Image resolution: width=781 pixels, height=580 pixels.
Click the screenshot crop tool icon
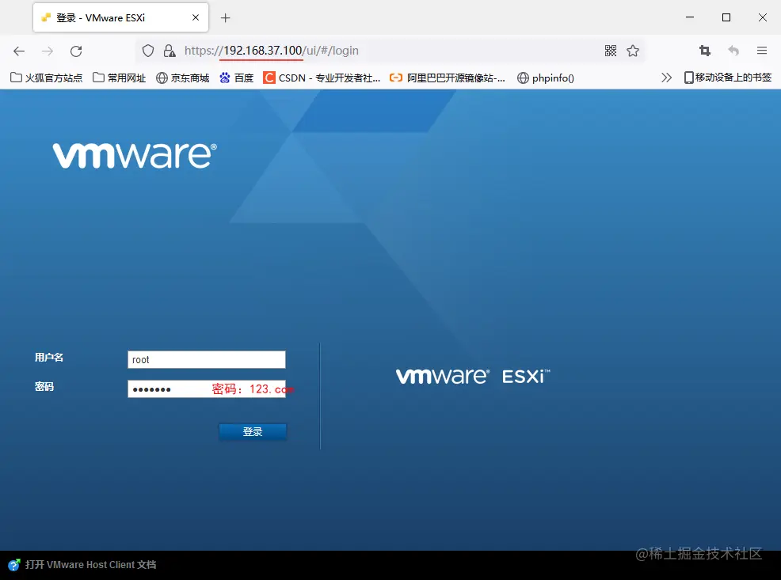(x=705, y=51)
